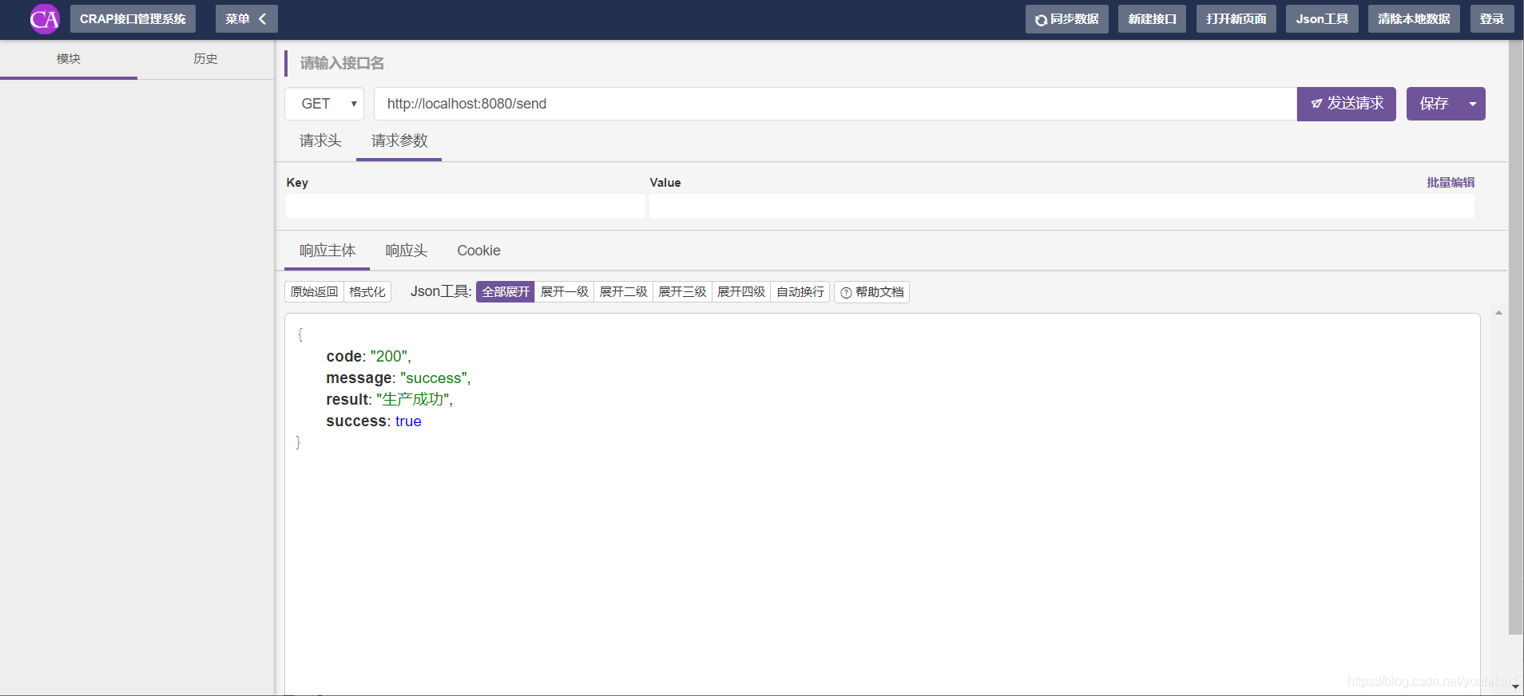
Task: Focus the Key parameter input
Action: (465, 207)
